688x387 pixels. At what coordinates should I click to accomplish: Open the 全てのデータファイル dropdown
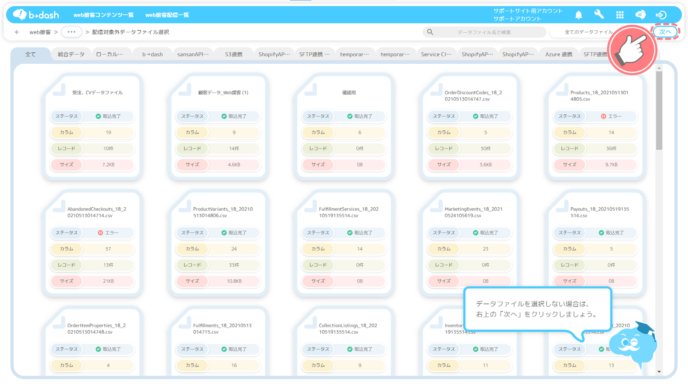pyautogui.click(x=588, y=32)
